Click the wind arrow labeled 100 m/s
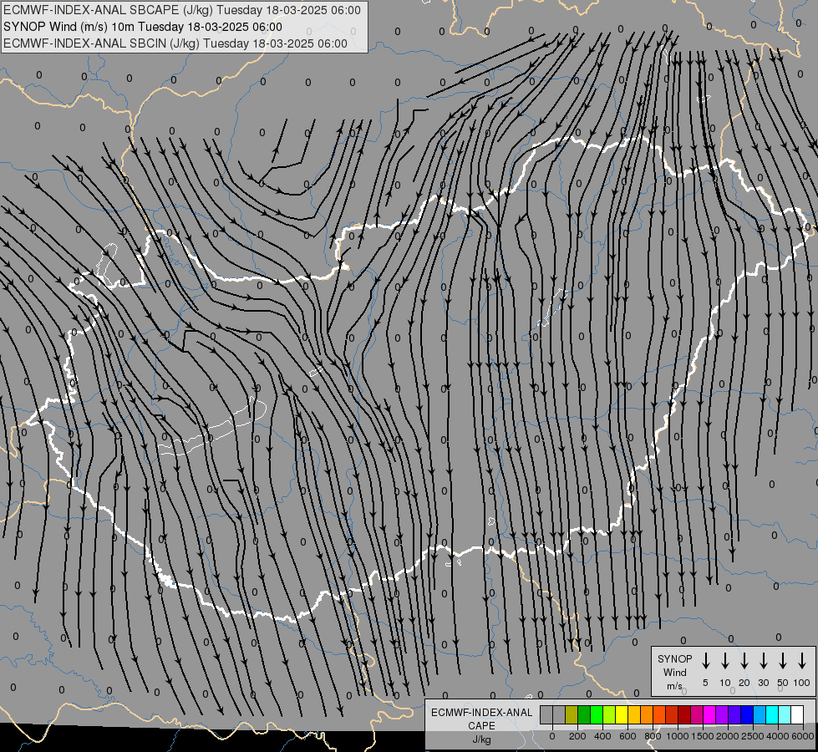This screenshot has height=752, width=818. click(x=802, y=661)
